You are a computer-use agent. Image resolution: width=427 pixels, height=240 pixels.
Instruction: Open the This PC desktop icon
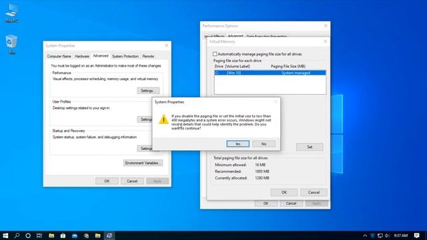click(x=11, y=12)
